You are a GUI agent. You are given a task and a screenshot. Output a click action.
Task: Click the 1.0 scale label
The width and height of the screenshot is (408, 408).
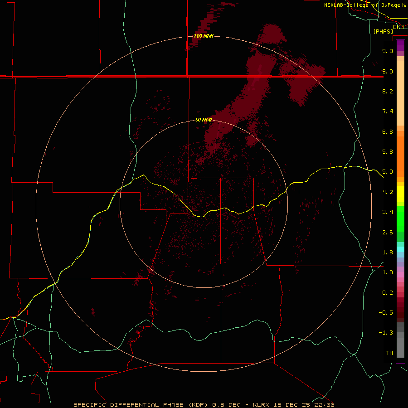(388, 272)
